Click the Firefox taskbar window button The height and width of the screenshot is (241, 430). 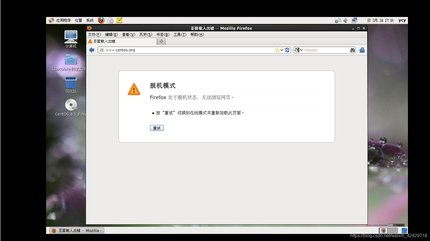click(x=77, y=231)
